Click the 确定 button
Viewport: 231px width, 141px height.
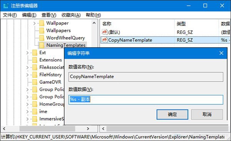pyautogui.click(x=172, y=114)
